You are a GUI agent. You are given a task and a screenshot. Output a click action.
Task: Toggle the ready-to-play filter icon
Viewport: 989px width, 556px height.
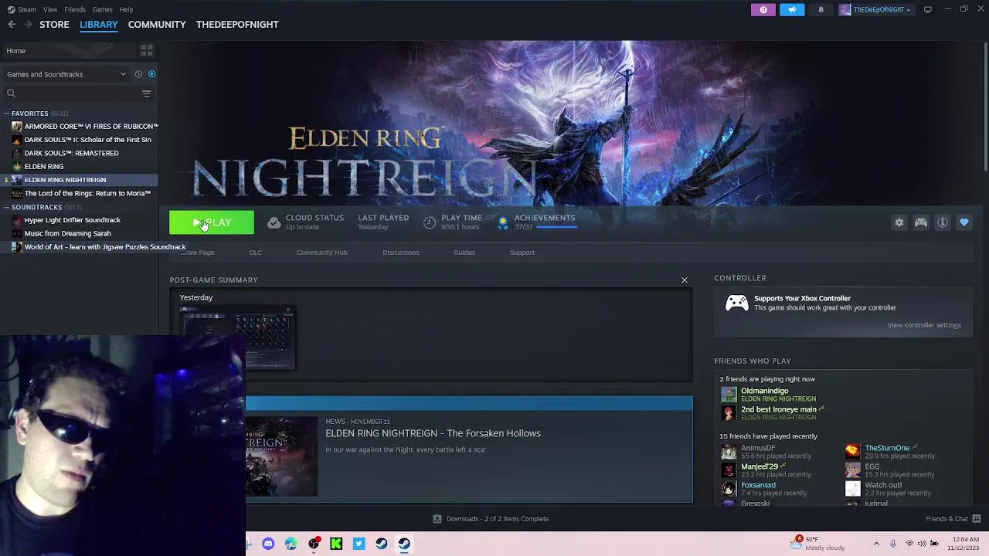pyautogui.click(x=151, y=74)
